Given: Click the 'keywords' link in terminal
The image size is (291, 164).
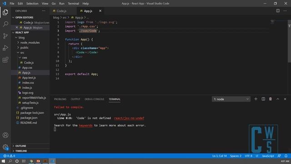Looking at the screenshot, I should pos(86,126).
